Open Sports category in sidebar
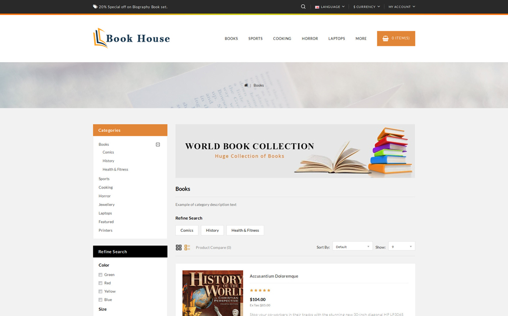The height and width of the screenshot is (316, 508). pyautogui.click(x=104, y=179)
